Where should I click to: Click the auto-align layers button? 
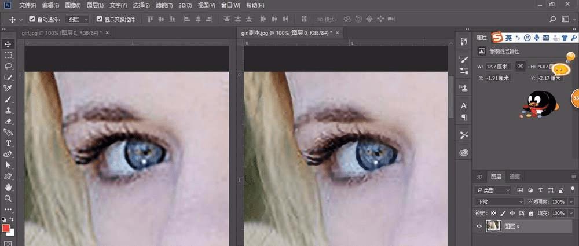pyautogui.click(x=304, y=19)
